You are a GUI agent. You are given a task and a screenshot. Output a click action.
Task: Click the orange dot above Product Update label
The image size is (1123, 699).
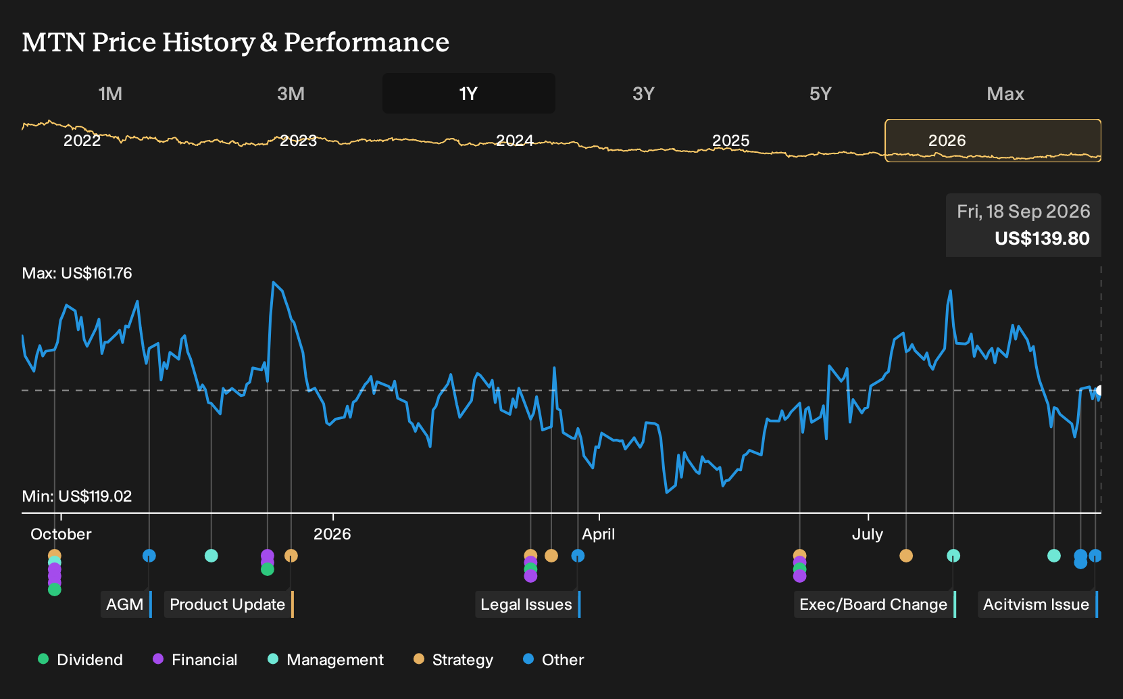[291, 556]
